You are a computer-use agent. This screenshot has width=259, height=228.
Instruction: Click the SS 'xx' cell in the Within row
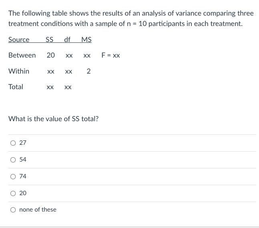[x=51, y=72]
